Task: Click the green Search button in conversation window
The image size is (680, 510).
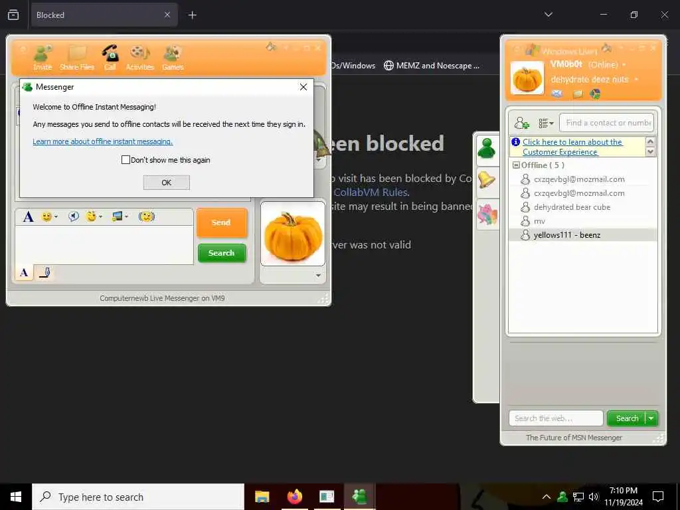Action: tap(222, 253)
